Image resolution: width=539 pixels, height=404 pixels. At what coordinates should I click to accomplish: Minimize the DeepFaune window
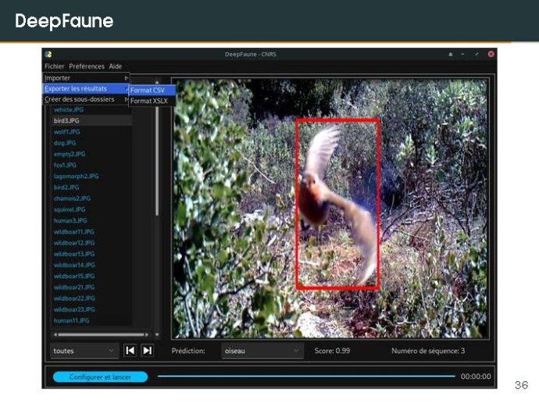462,55
